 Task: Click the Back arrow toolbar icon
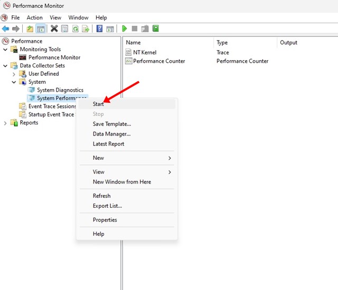point(5,28)
